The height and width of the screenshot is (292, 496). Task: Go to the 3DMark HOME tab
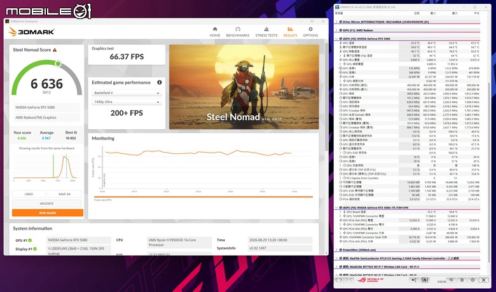pos(215,32)
